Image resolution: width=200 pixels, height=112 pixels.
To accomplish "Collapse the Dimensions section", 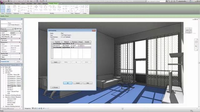I will pyautogui.click(x=20, y=42).
